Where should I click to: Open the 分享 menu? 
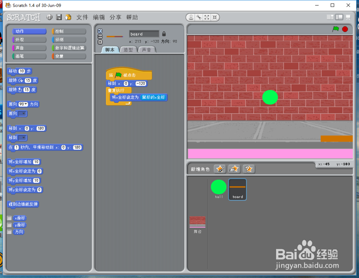pos(115,17)
